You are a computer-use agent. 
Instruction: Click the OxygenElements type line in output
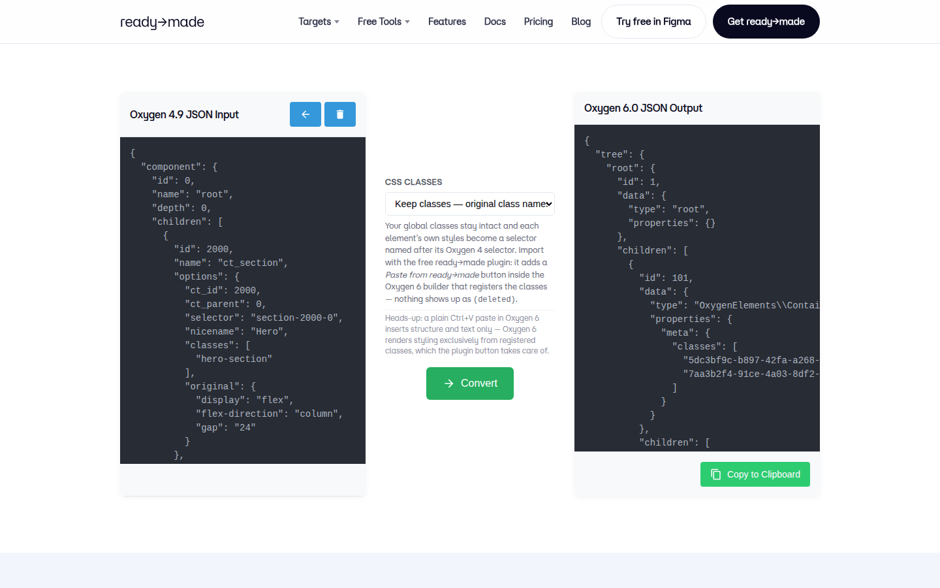pos(735,305)
